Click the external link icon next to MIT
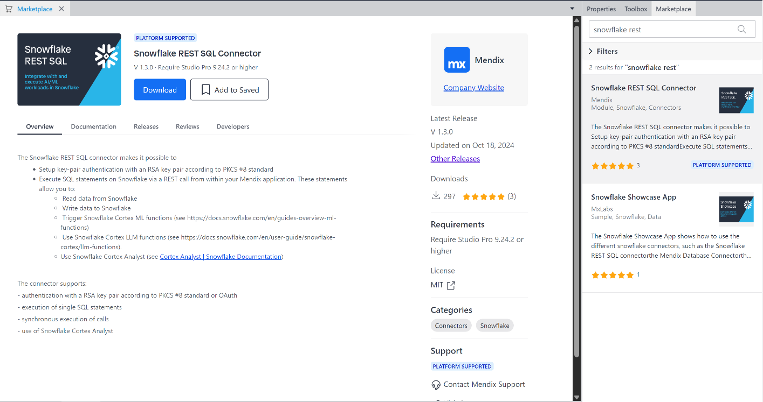763x402 pixels. [x=451, y=285]
